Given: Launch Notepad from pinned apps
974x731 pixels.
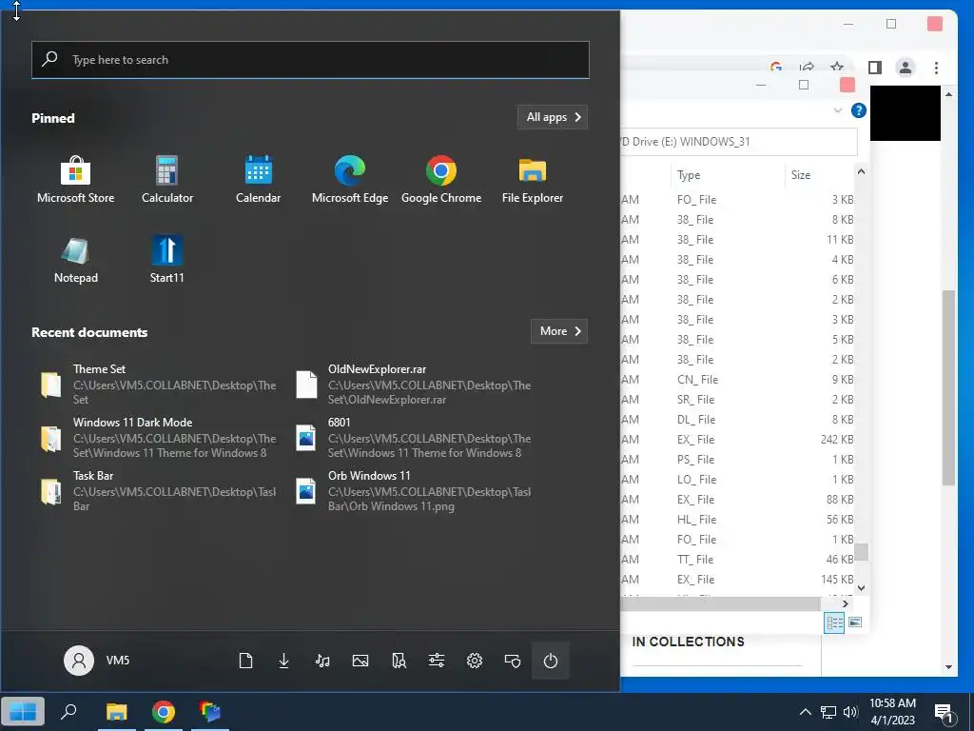Looking at the screenshot, I should (76, 260).
